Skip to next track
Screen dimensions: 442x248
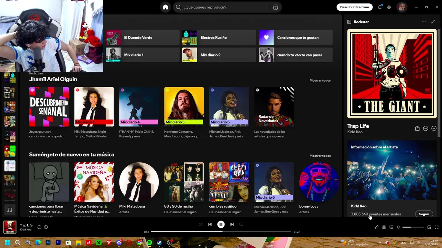point(232,224)
